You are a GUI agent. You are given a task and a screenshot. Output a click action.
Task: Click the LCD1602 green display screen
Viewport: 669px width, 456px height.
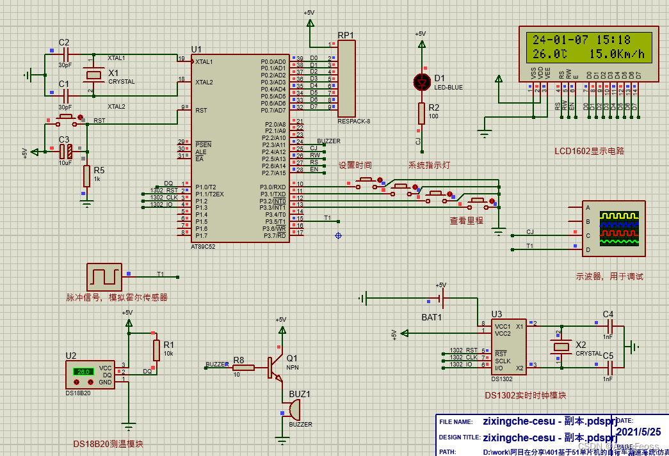[589, 47]
